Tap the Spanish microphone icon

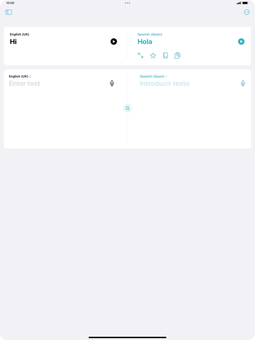(243, 83)
